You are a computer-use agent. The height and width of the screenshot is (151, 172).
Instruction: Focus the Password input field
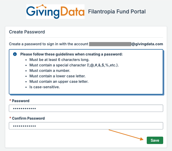[x=86, y=108]
